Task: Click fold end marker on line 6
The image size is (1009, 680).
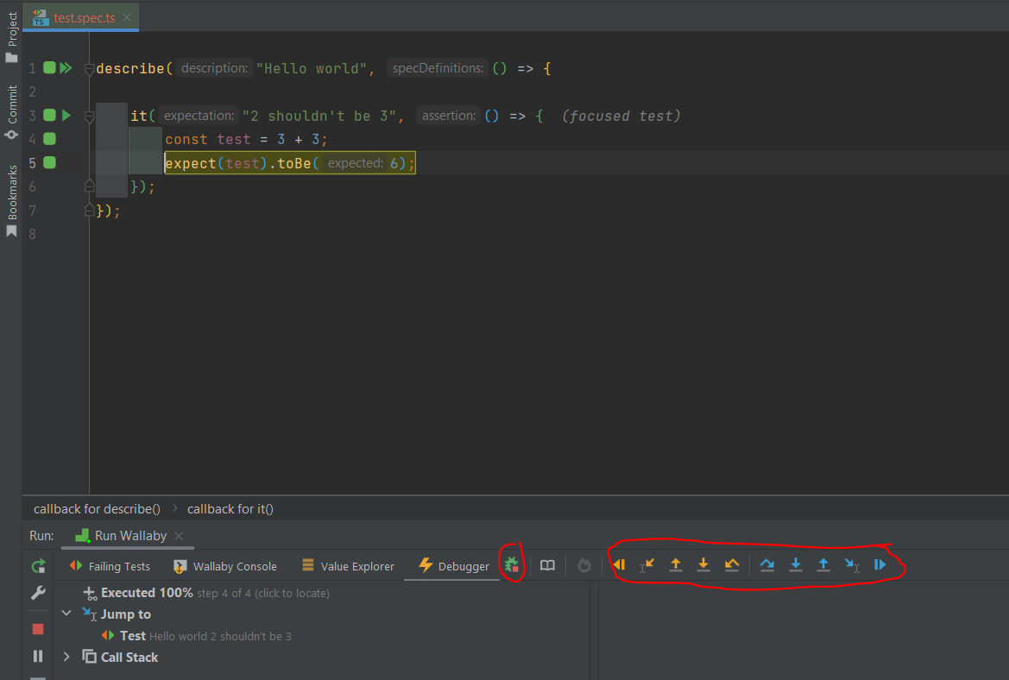Action: [90, 186]
